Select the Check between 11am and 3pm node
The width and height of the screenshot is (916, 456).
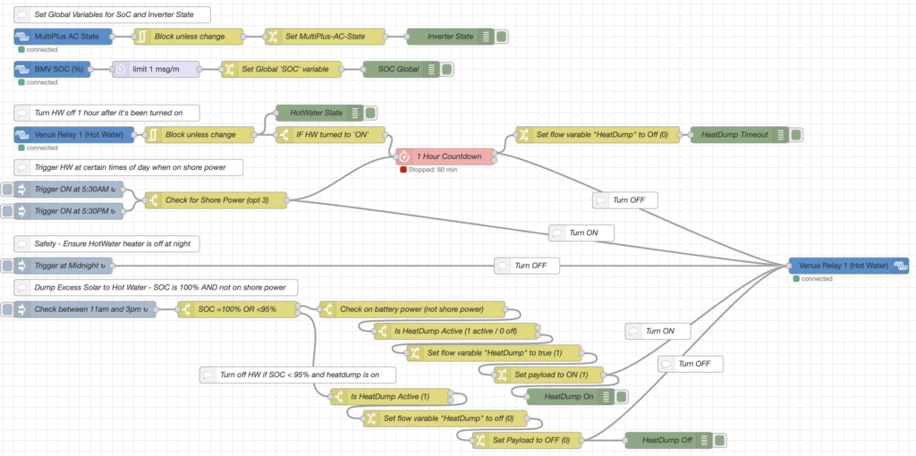[x=85, y=308]
